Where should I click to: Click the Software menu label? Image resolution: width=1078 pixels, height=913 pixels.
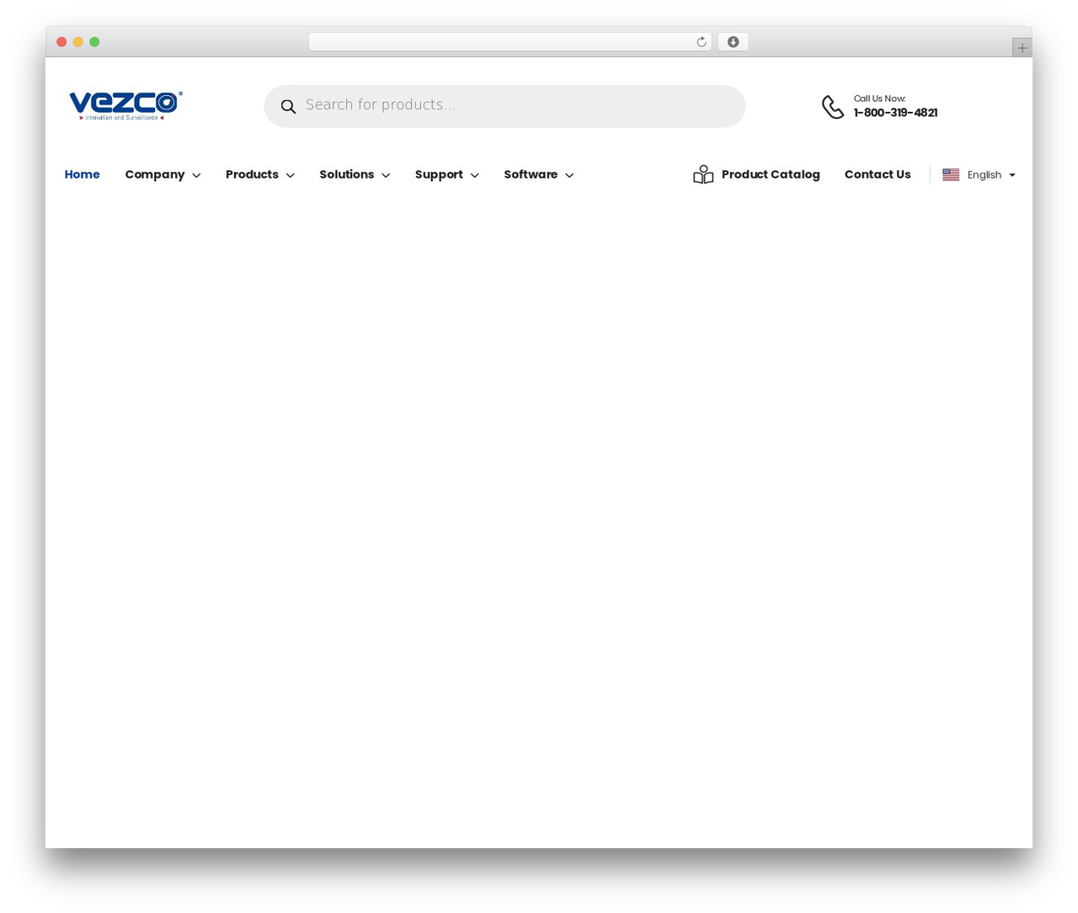click(x=531, y=174)
